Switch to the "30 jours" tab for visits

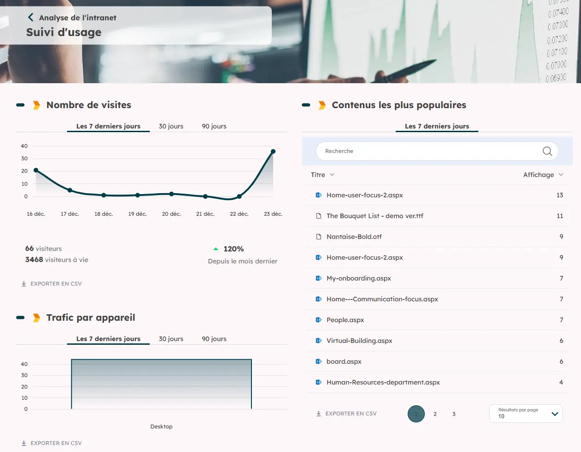tap(171, 126)
